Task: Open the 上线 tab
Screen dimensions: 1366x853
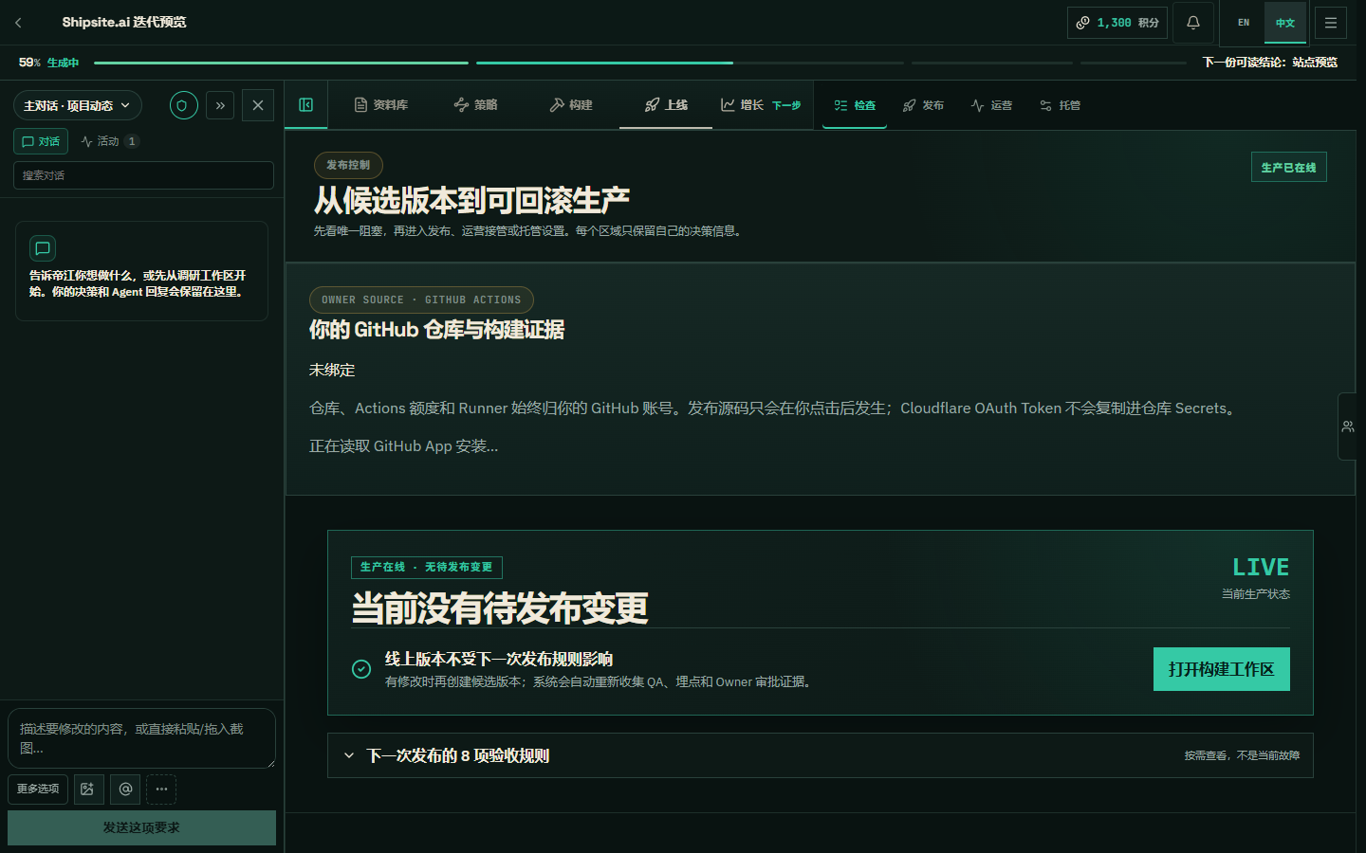Action: click(666, 105)
